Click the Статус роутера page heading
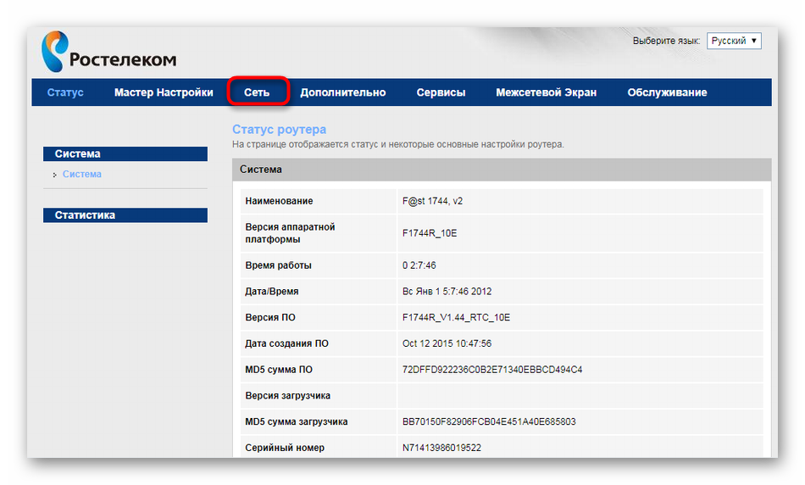 (x=279, y=130)
